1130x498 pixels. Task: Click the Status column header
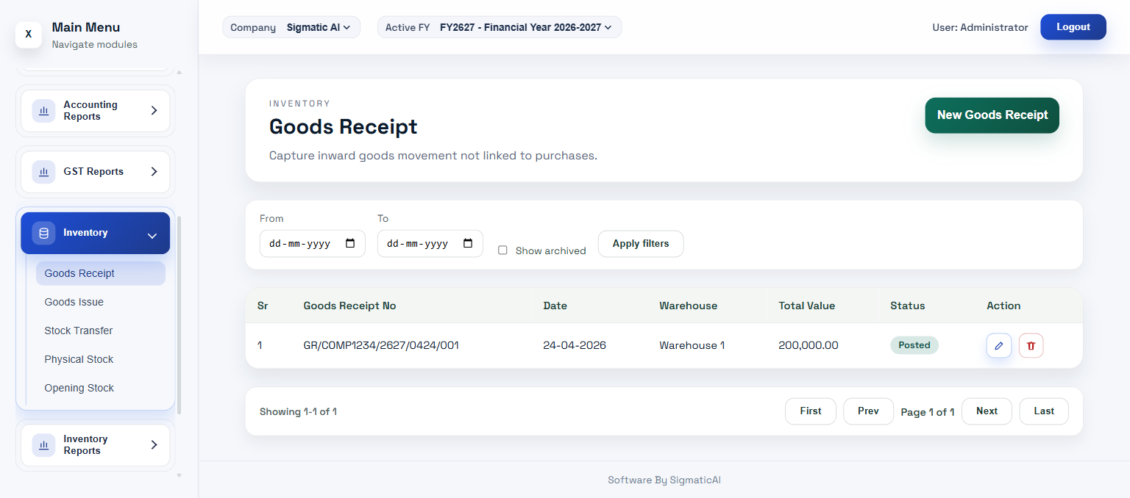[x=908, y=306]
